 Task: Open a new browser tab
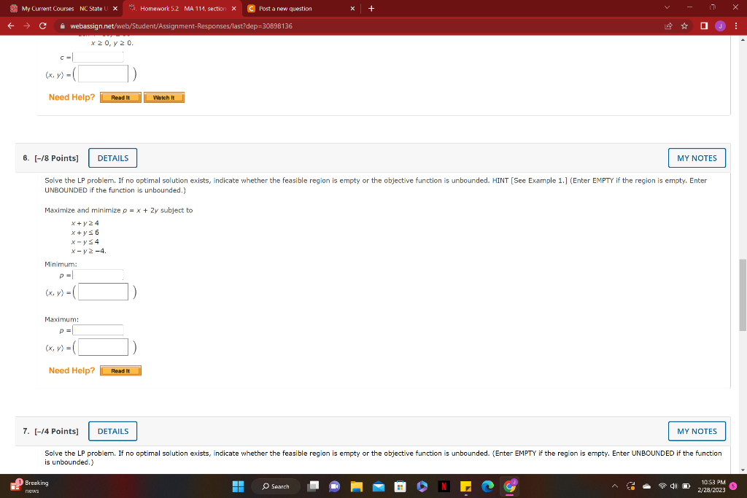pyautogui.click(x=372, y=9)
